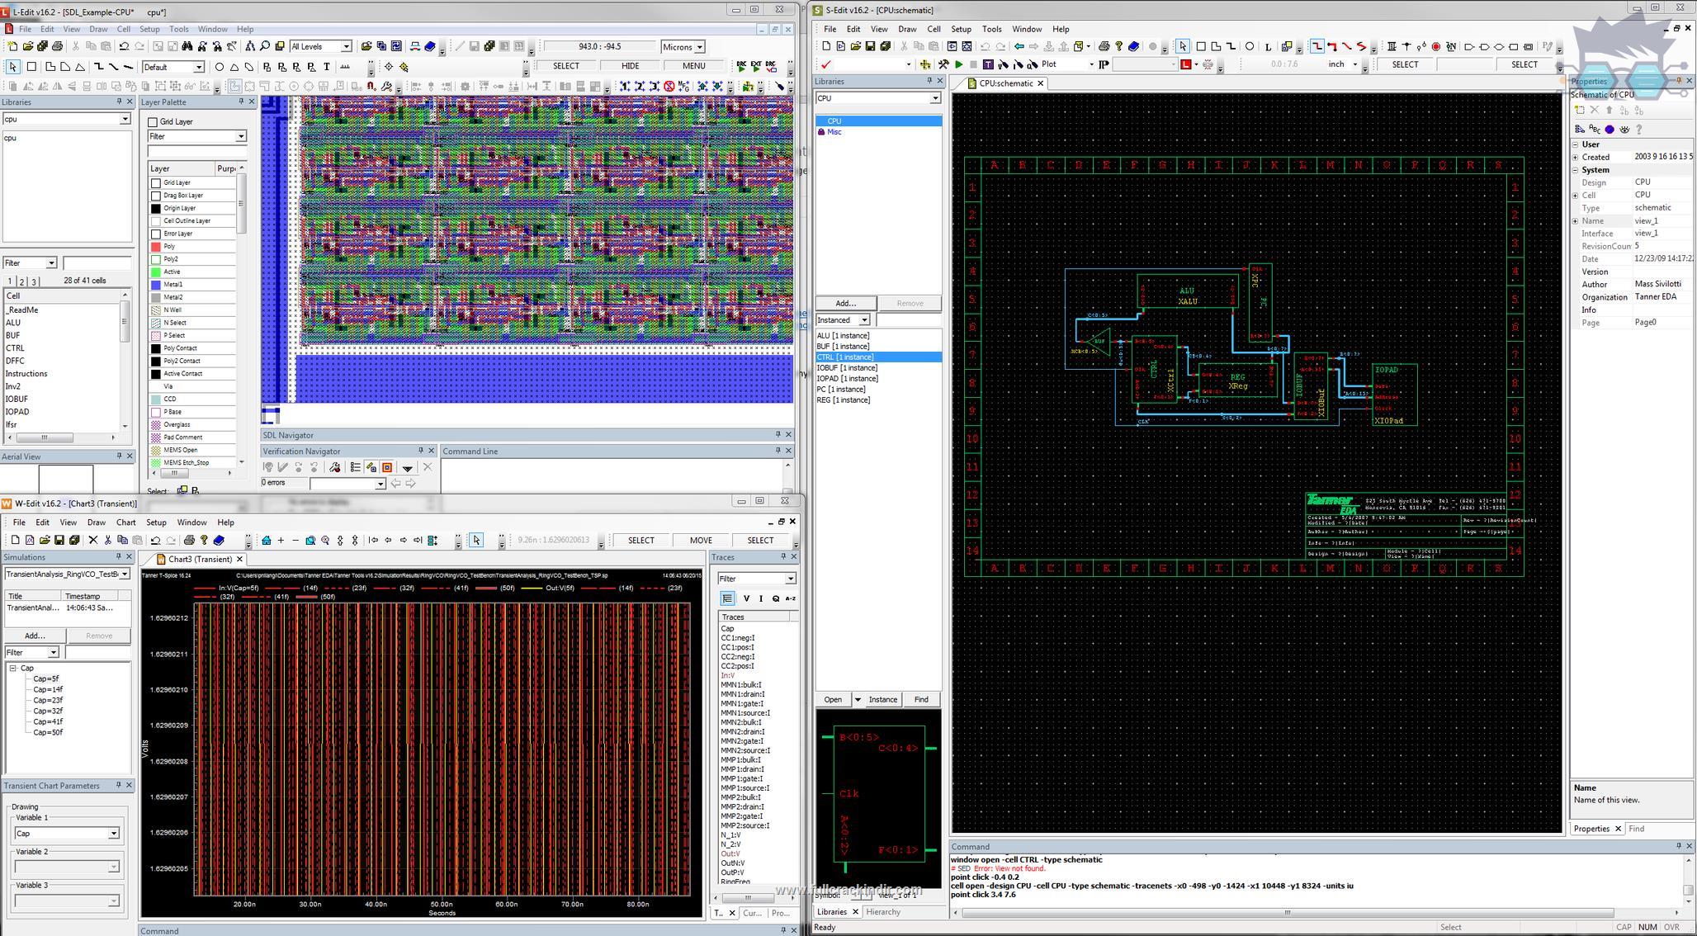This screenshot has height=936, width=1697.
Task: Click the red checkmark icon in S-Edit
Action: (x=825, y=64)
